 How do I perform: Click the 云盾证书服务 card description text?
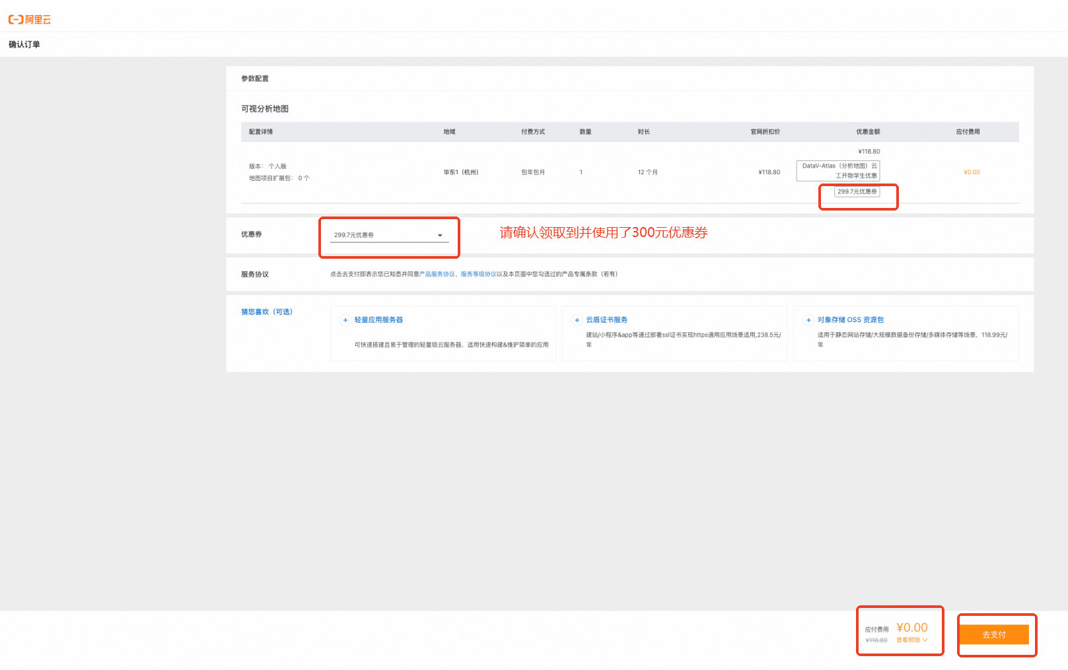[x=684, y=340]
